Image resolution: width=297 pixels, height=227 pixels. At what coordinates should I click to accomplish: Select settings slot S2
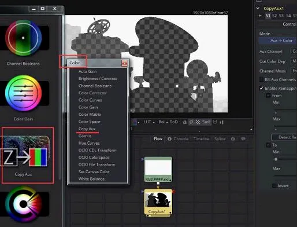(x=274, y=16)
